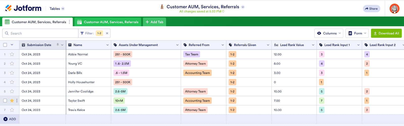Open the Form dropdown menu
Image resolution: width=404 pixels, height=126 pixels.
(357, 33)
